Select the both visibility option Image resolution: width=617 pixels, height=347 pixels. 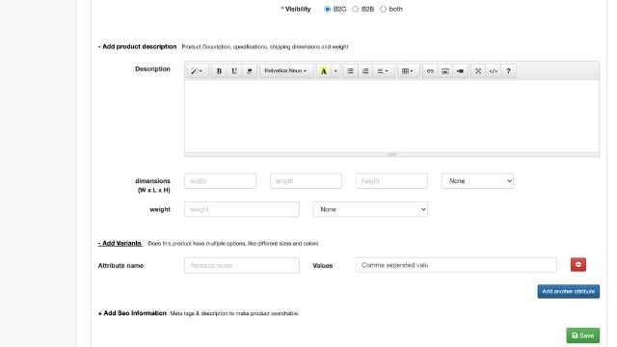[384, 9]
